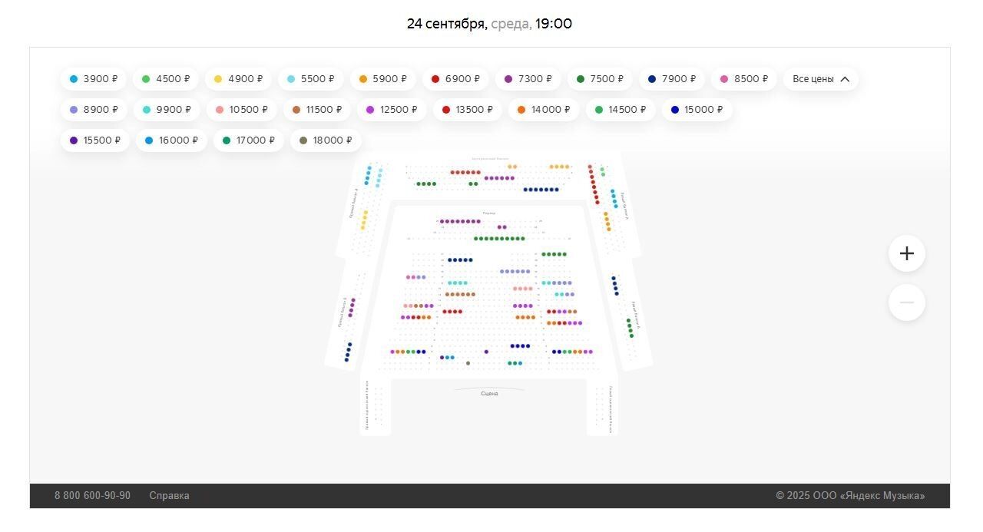The width and height of the screenshot is (983, 532).
Task: Select the 8500 ₽ pink price chip
Action: (744, 79)
